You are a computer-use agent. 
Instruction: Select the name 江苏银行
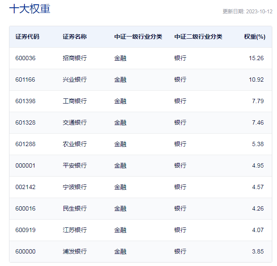tap(75, 230)
